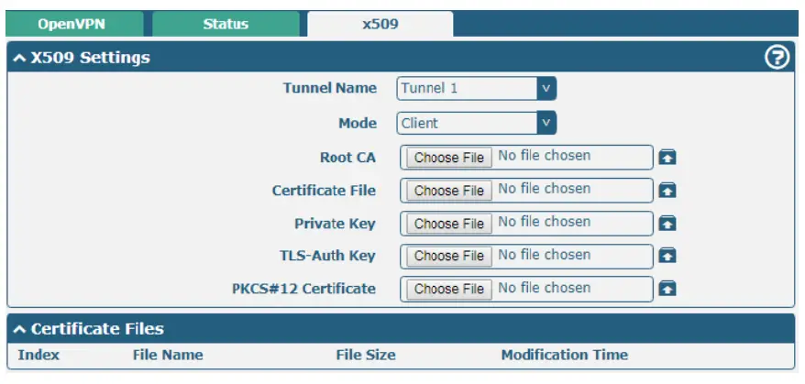Viewport: 805px width, 384px height.
Task: Click 'No file chosen' beside TLS-Auth Key
Action: [x=545, y=255]
